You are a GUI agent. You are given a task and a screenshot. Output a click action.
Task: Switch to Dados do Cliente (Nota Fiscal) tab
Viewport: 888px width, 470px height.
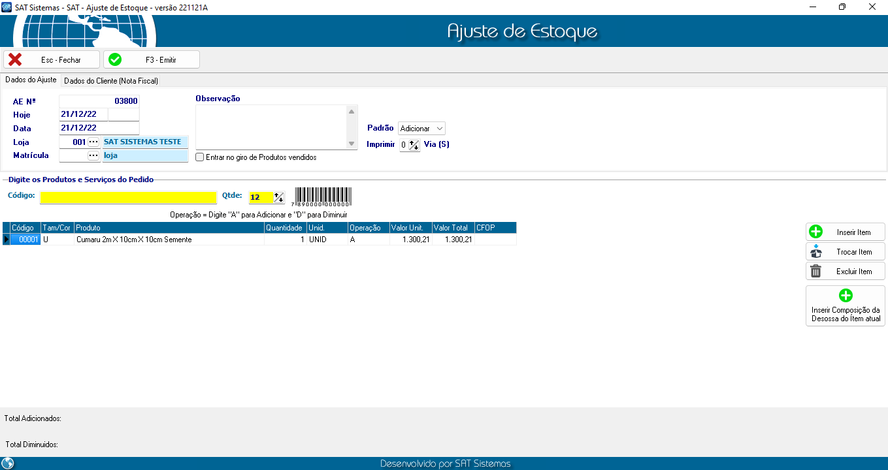point(111,81)
